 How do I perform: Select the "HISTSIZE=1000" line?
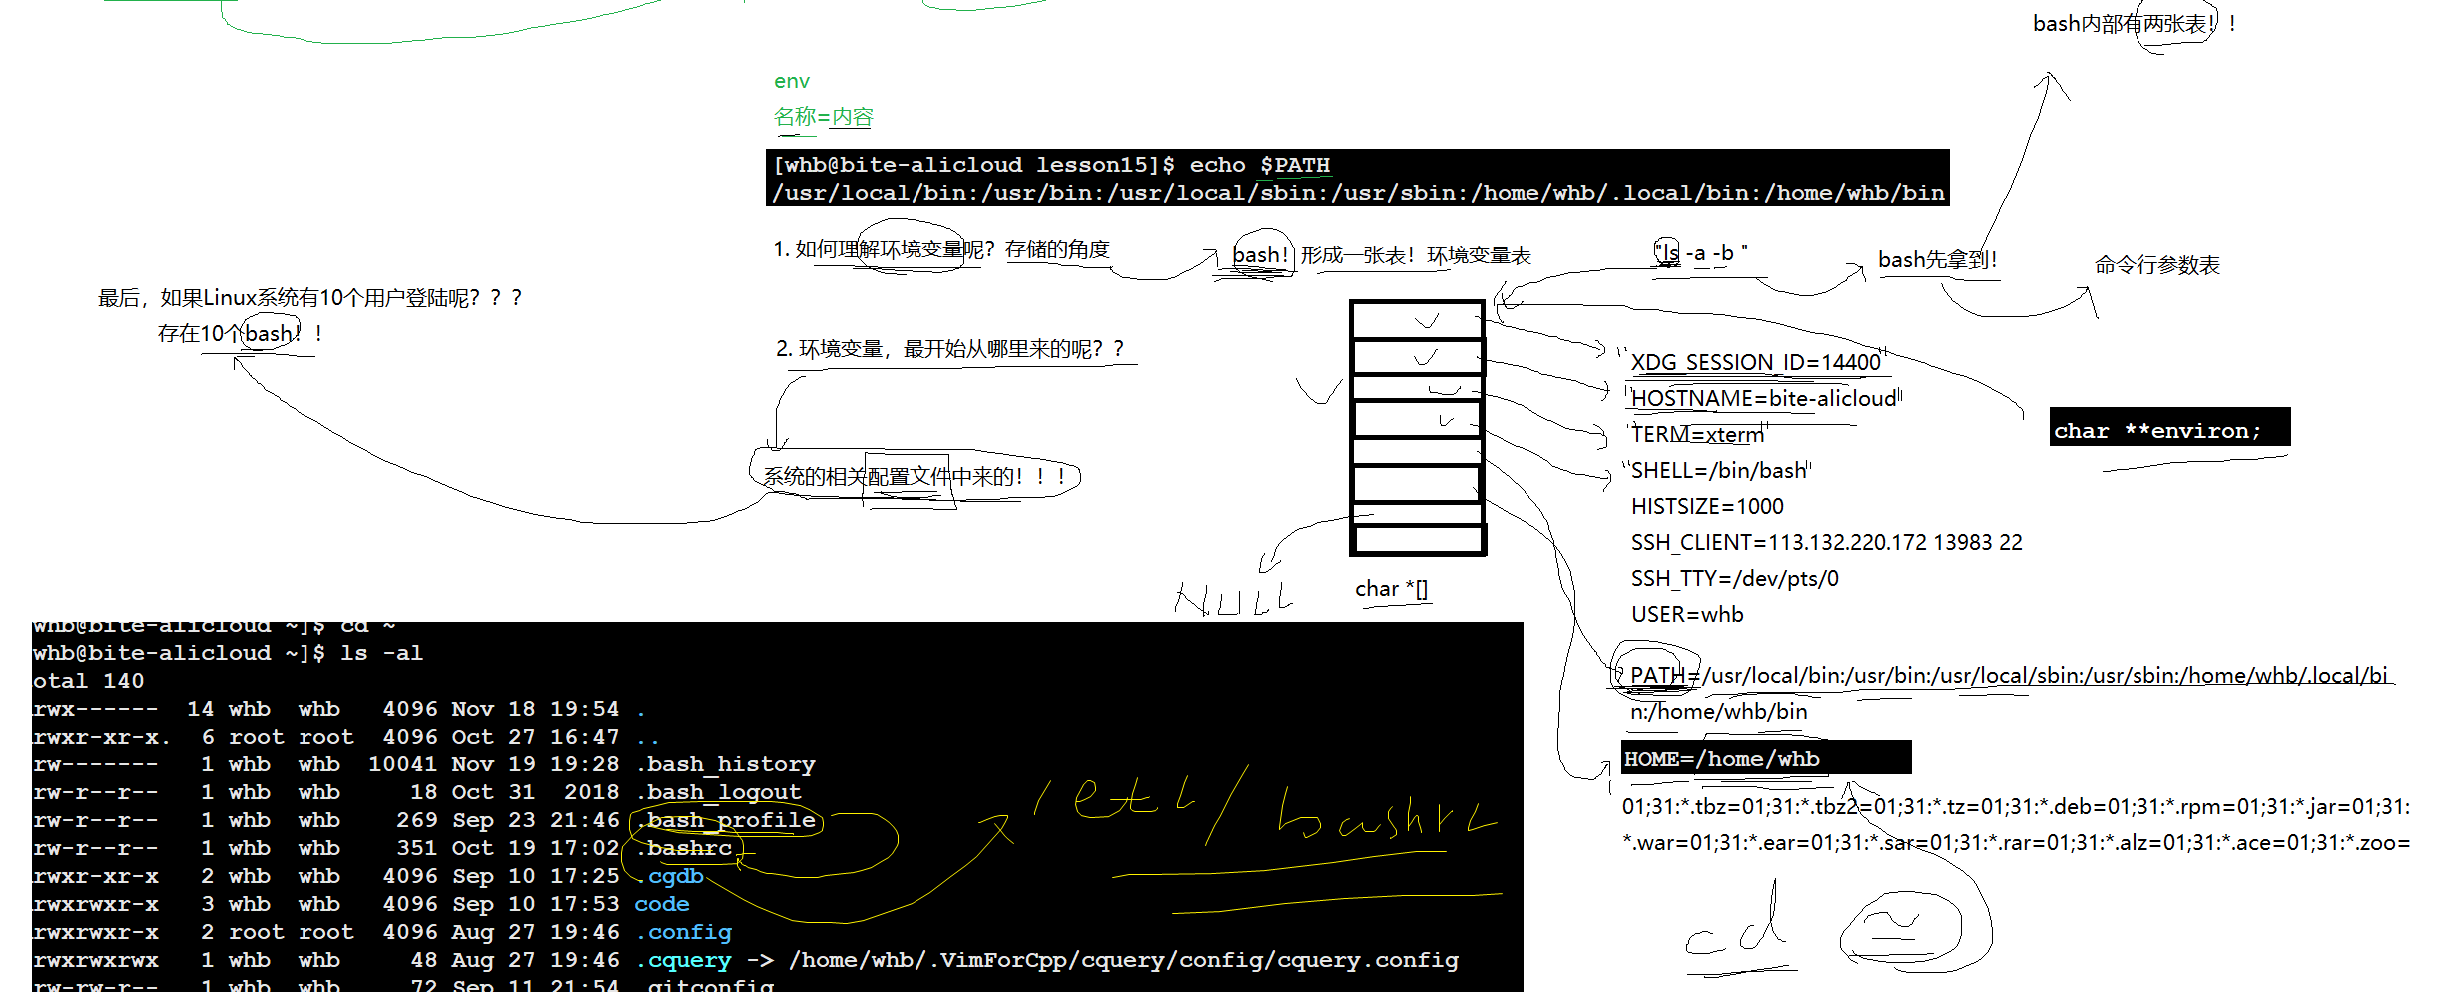[1707, 506]
